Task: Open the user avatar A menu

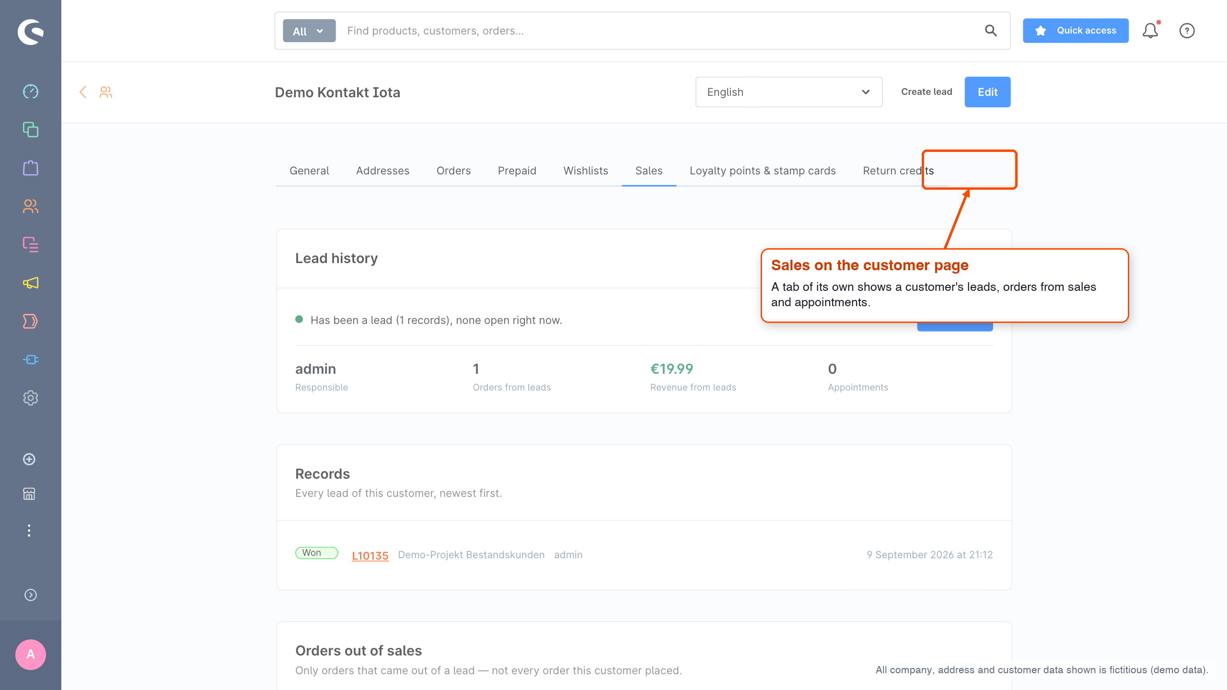Action: (31, 655)
